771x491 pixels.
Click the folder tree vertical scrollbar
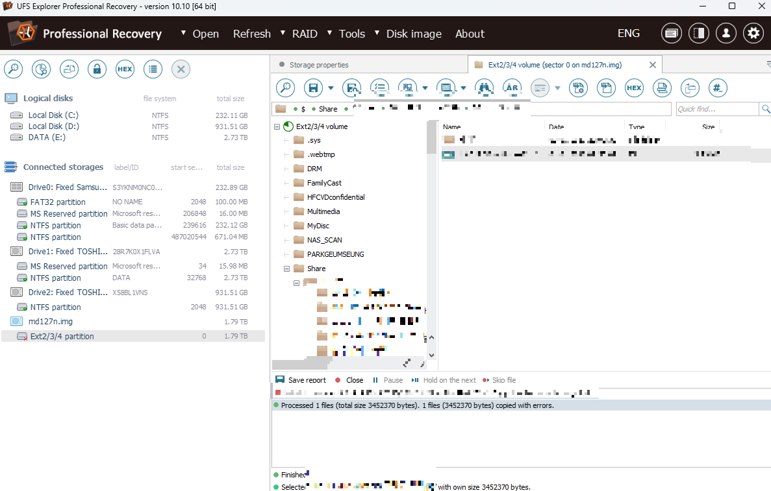coord(432,137)
